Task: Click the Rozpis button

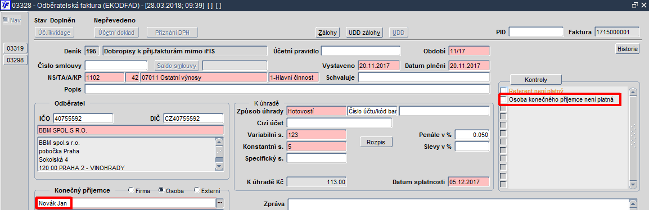Action: pyautogui.click(x=376, y=142)
